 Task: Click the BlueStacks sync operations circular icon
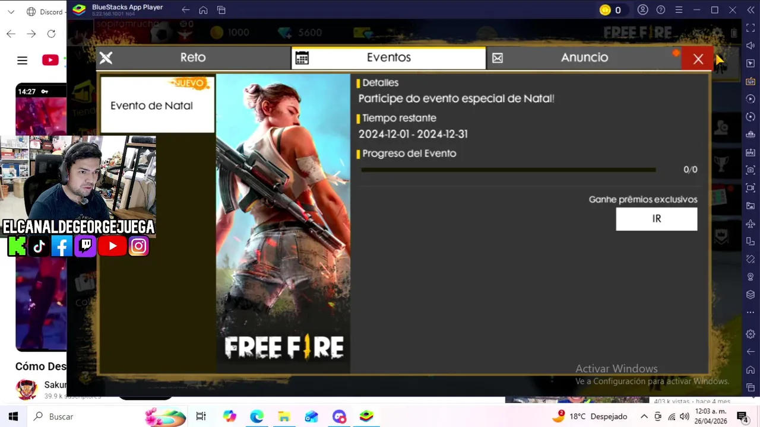[750, 117]
